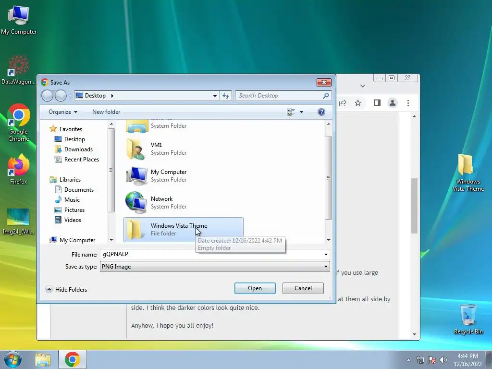Image resolution: width=492 pixels, height=369 pixels.
Task: Cancel the Save As dialog
Action: tap(303, 288)
